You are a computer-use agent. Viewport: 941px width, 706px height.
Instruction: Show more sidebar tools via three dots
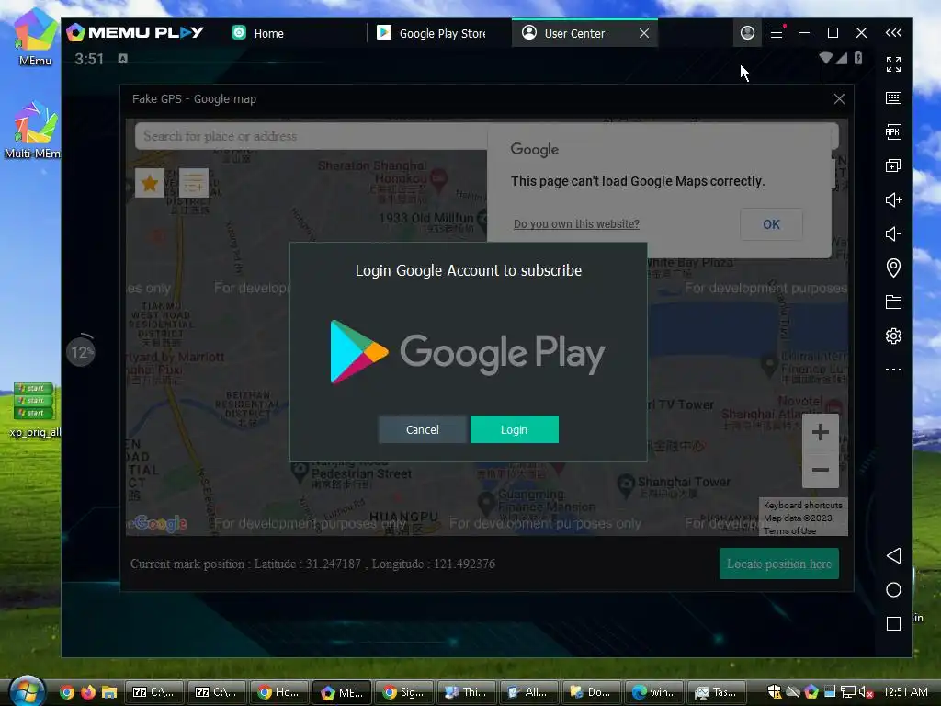893,370
